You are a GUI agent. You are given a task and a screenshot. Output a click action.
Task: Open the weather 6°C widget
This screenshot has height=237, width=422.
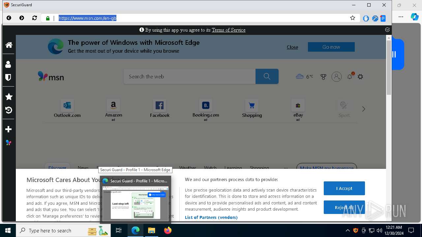click(304, 77)
